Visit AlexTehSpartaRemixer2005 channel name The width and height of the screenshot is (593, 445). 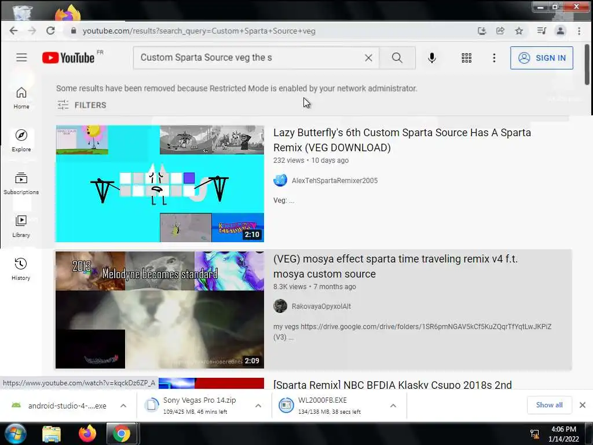click(x=335, y=181)
